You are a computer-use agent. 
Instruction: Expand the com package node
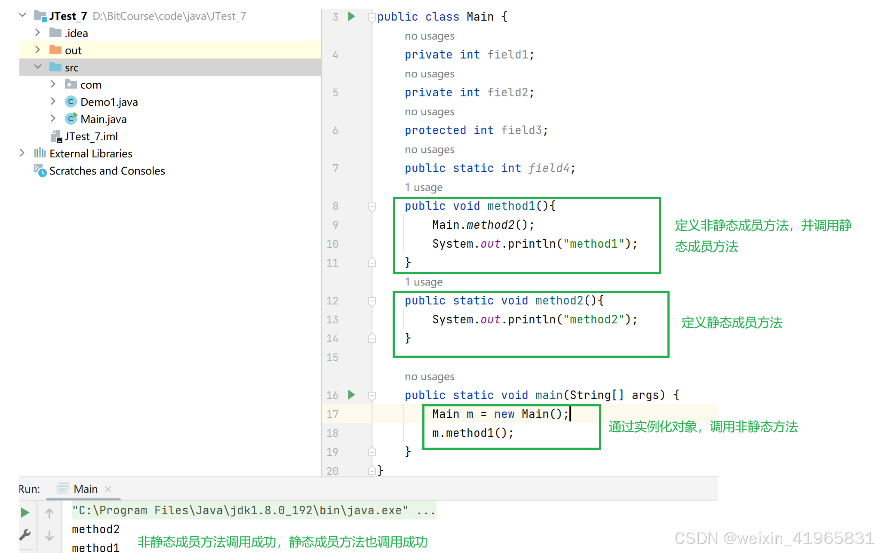coord(53,84)
